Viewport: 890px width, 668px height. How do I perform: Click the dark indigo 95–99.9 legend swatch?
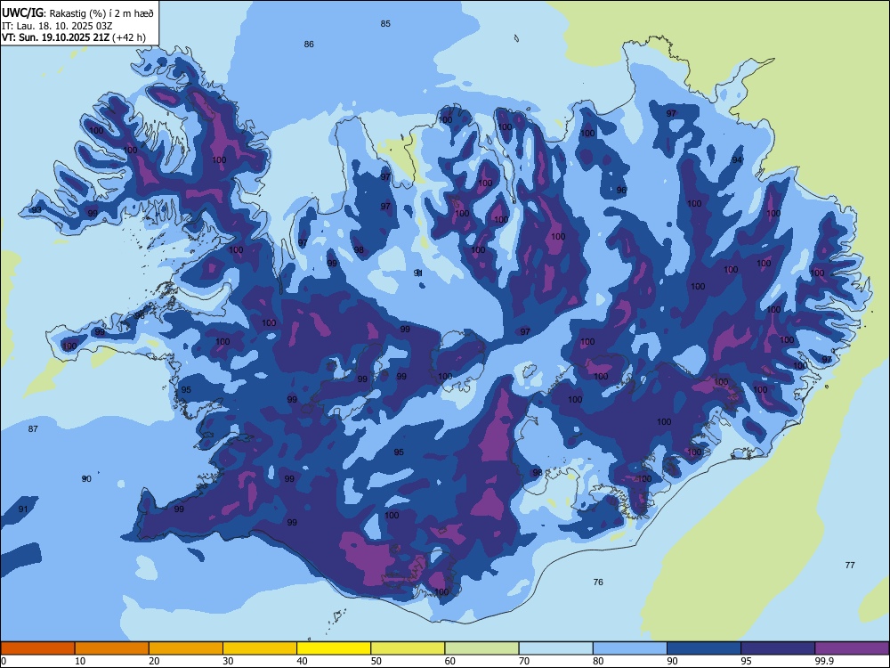(x=778, y=648)
